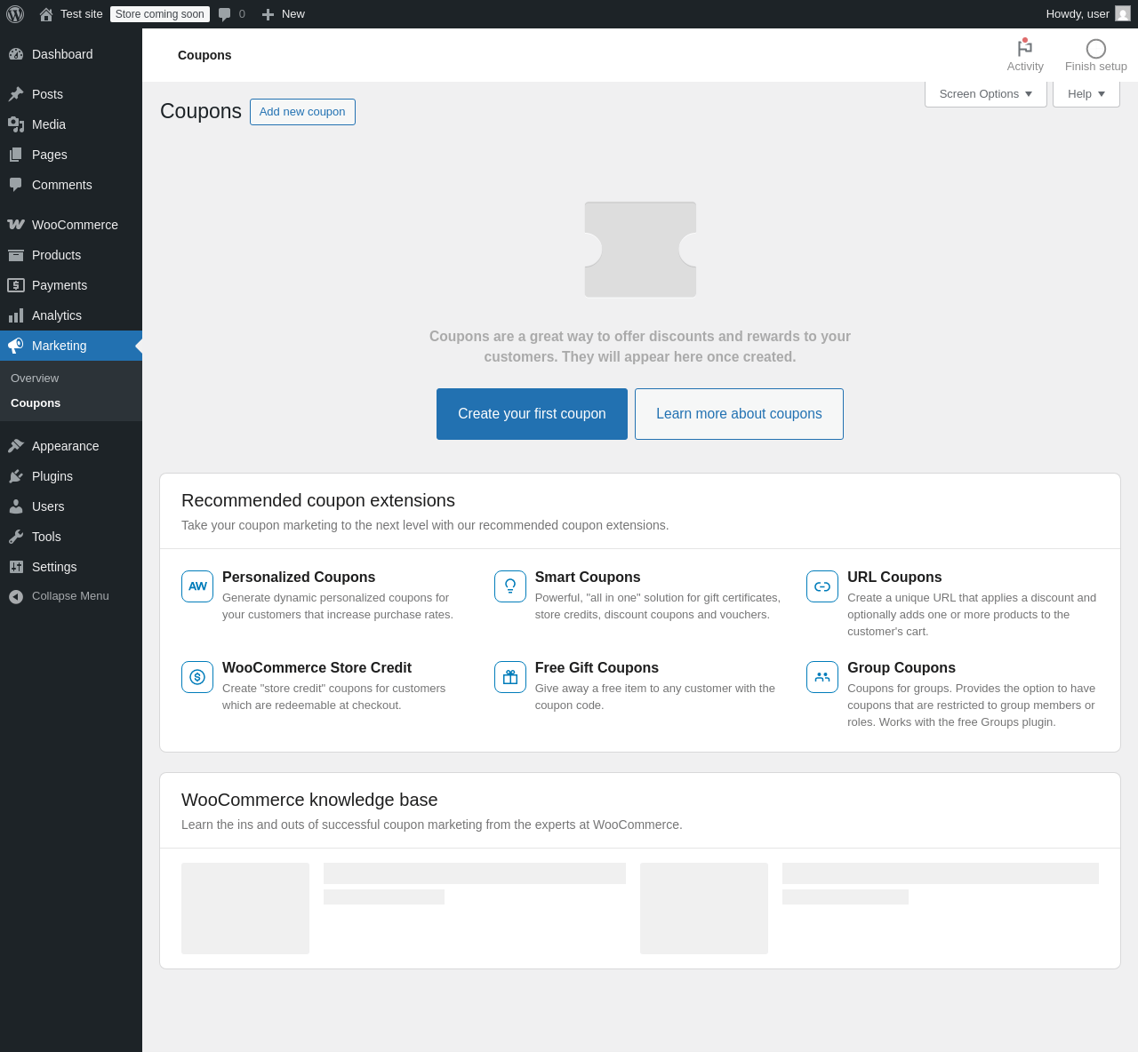Click the Marketing megaphone icon

[16, 346]
